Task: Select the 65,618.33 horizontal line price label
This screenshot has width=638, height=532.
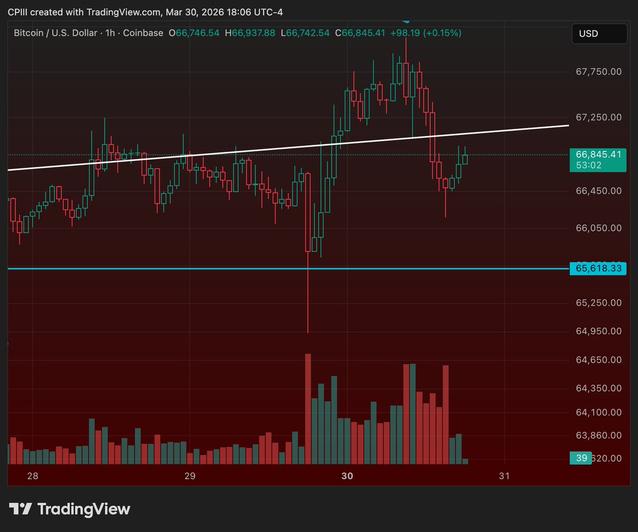Action: point(598,268)
